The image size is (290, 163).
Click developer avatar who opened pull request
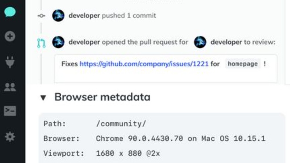pos(58,42)
